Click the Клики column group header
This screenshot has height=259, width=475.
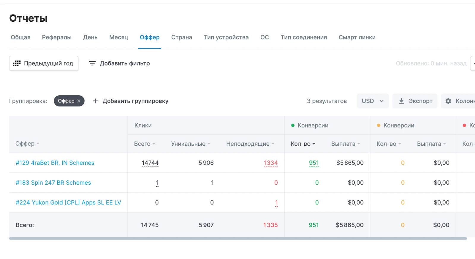click(x=143, y=125)
